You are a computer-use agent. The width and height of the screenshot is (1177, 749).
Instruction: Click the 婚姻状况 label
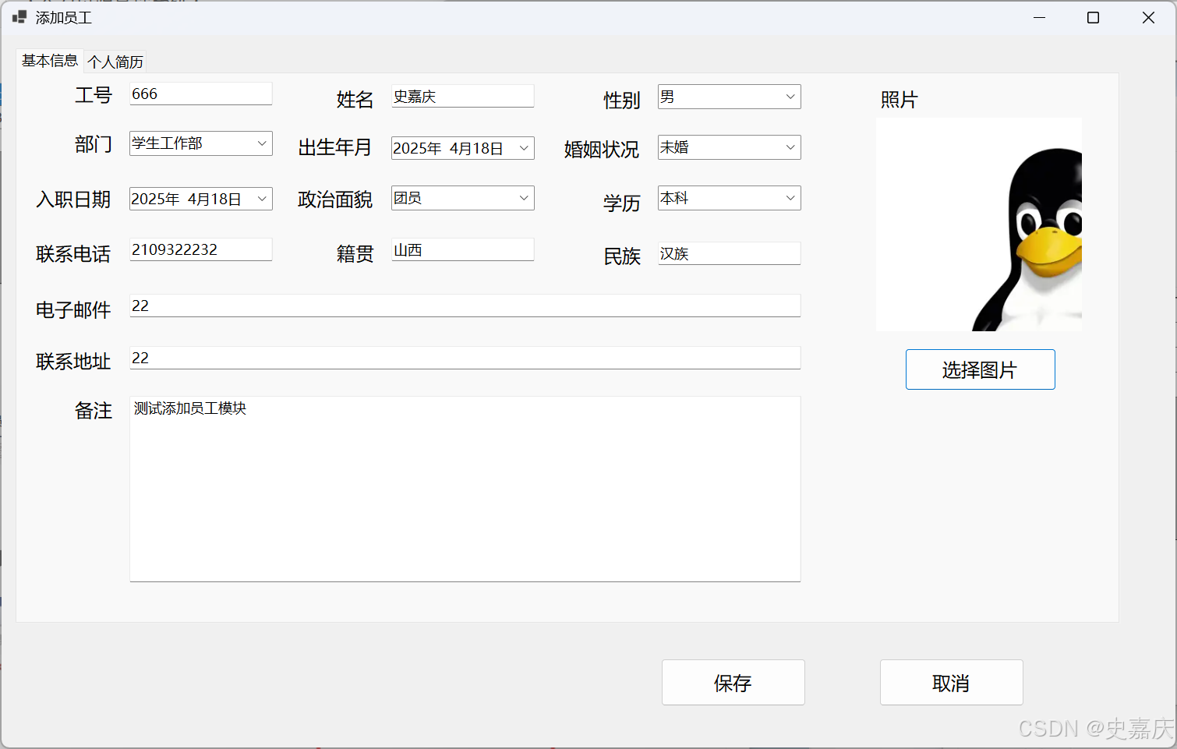[x=602, y=150]
